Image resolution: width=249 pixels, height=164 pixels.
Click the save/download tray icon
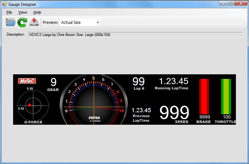click(x=34, y=22)
